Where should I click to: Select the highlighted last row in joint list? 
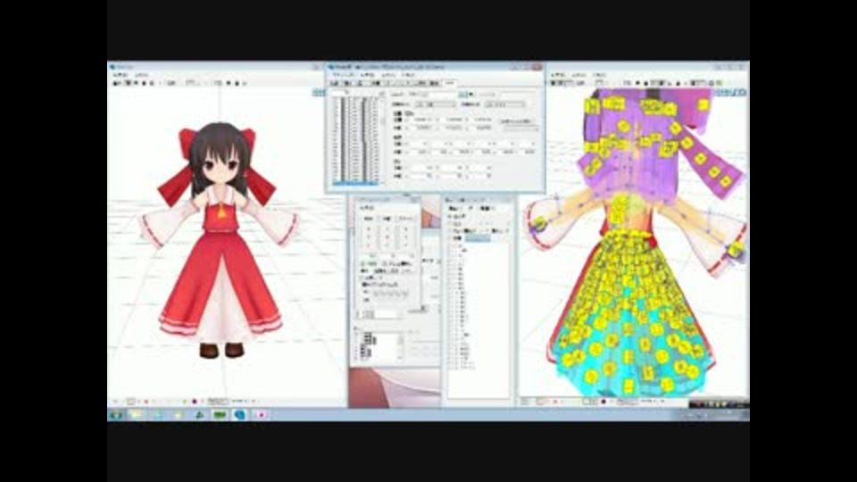[354, 182]
